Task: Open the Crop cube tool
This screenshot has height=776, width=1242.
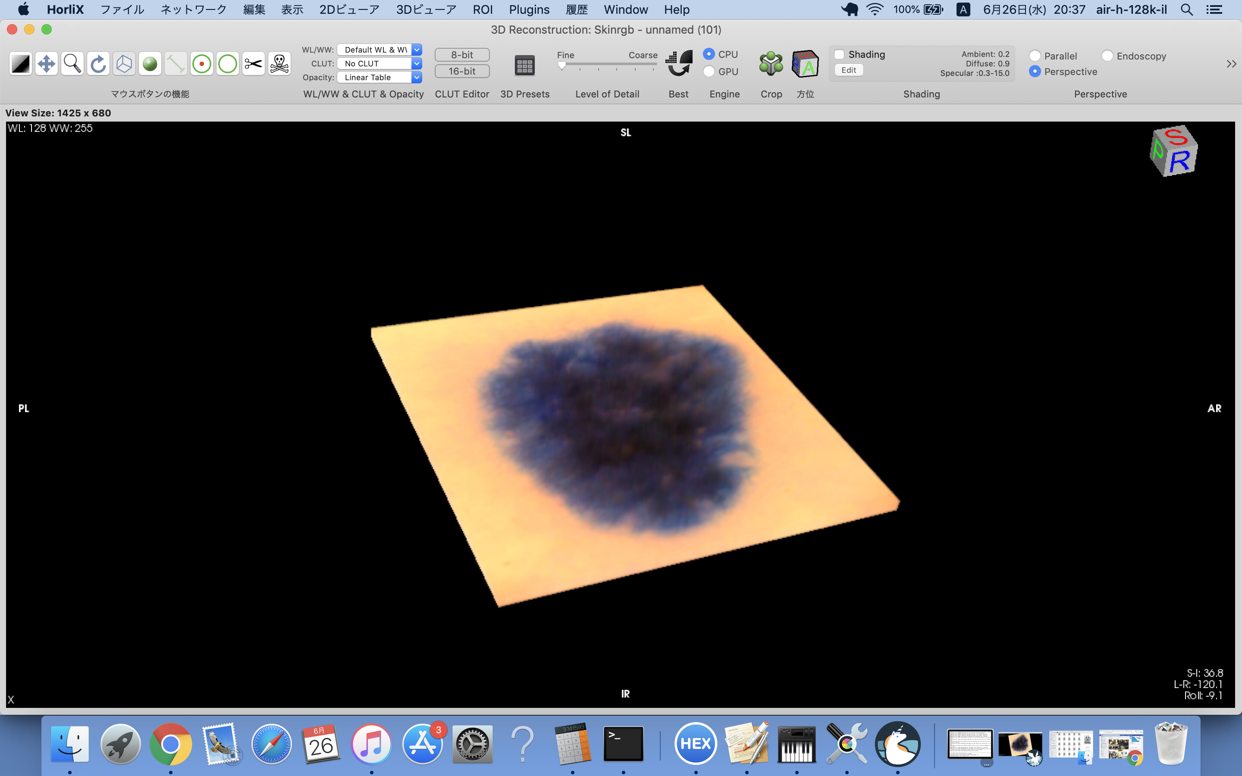Action: pyautogui.click(x=771, y=64)
